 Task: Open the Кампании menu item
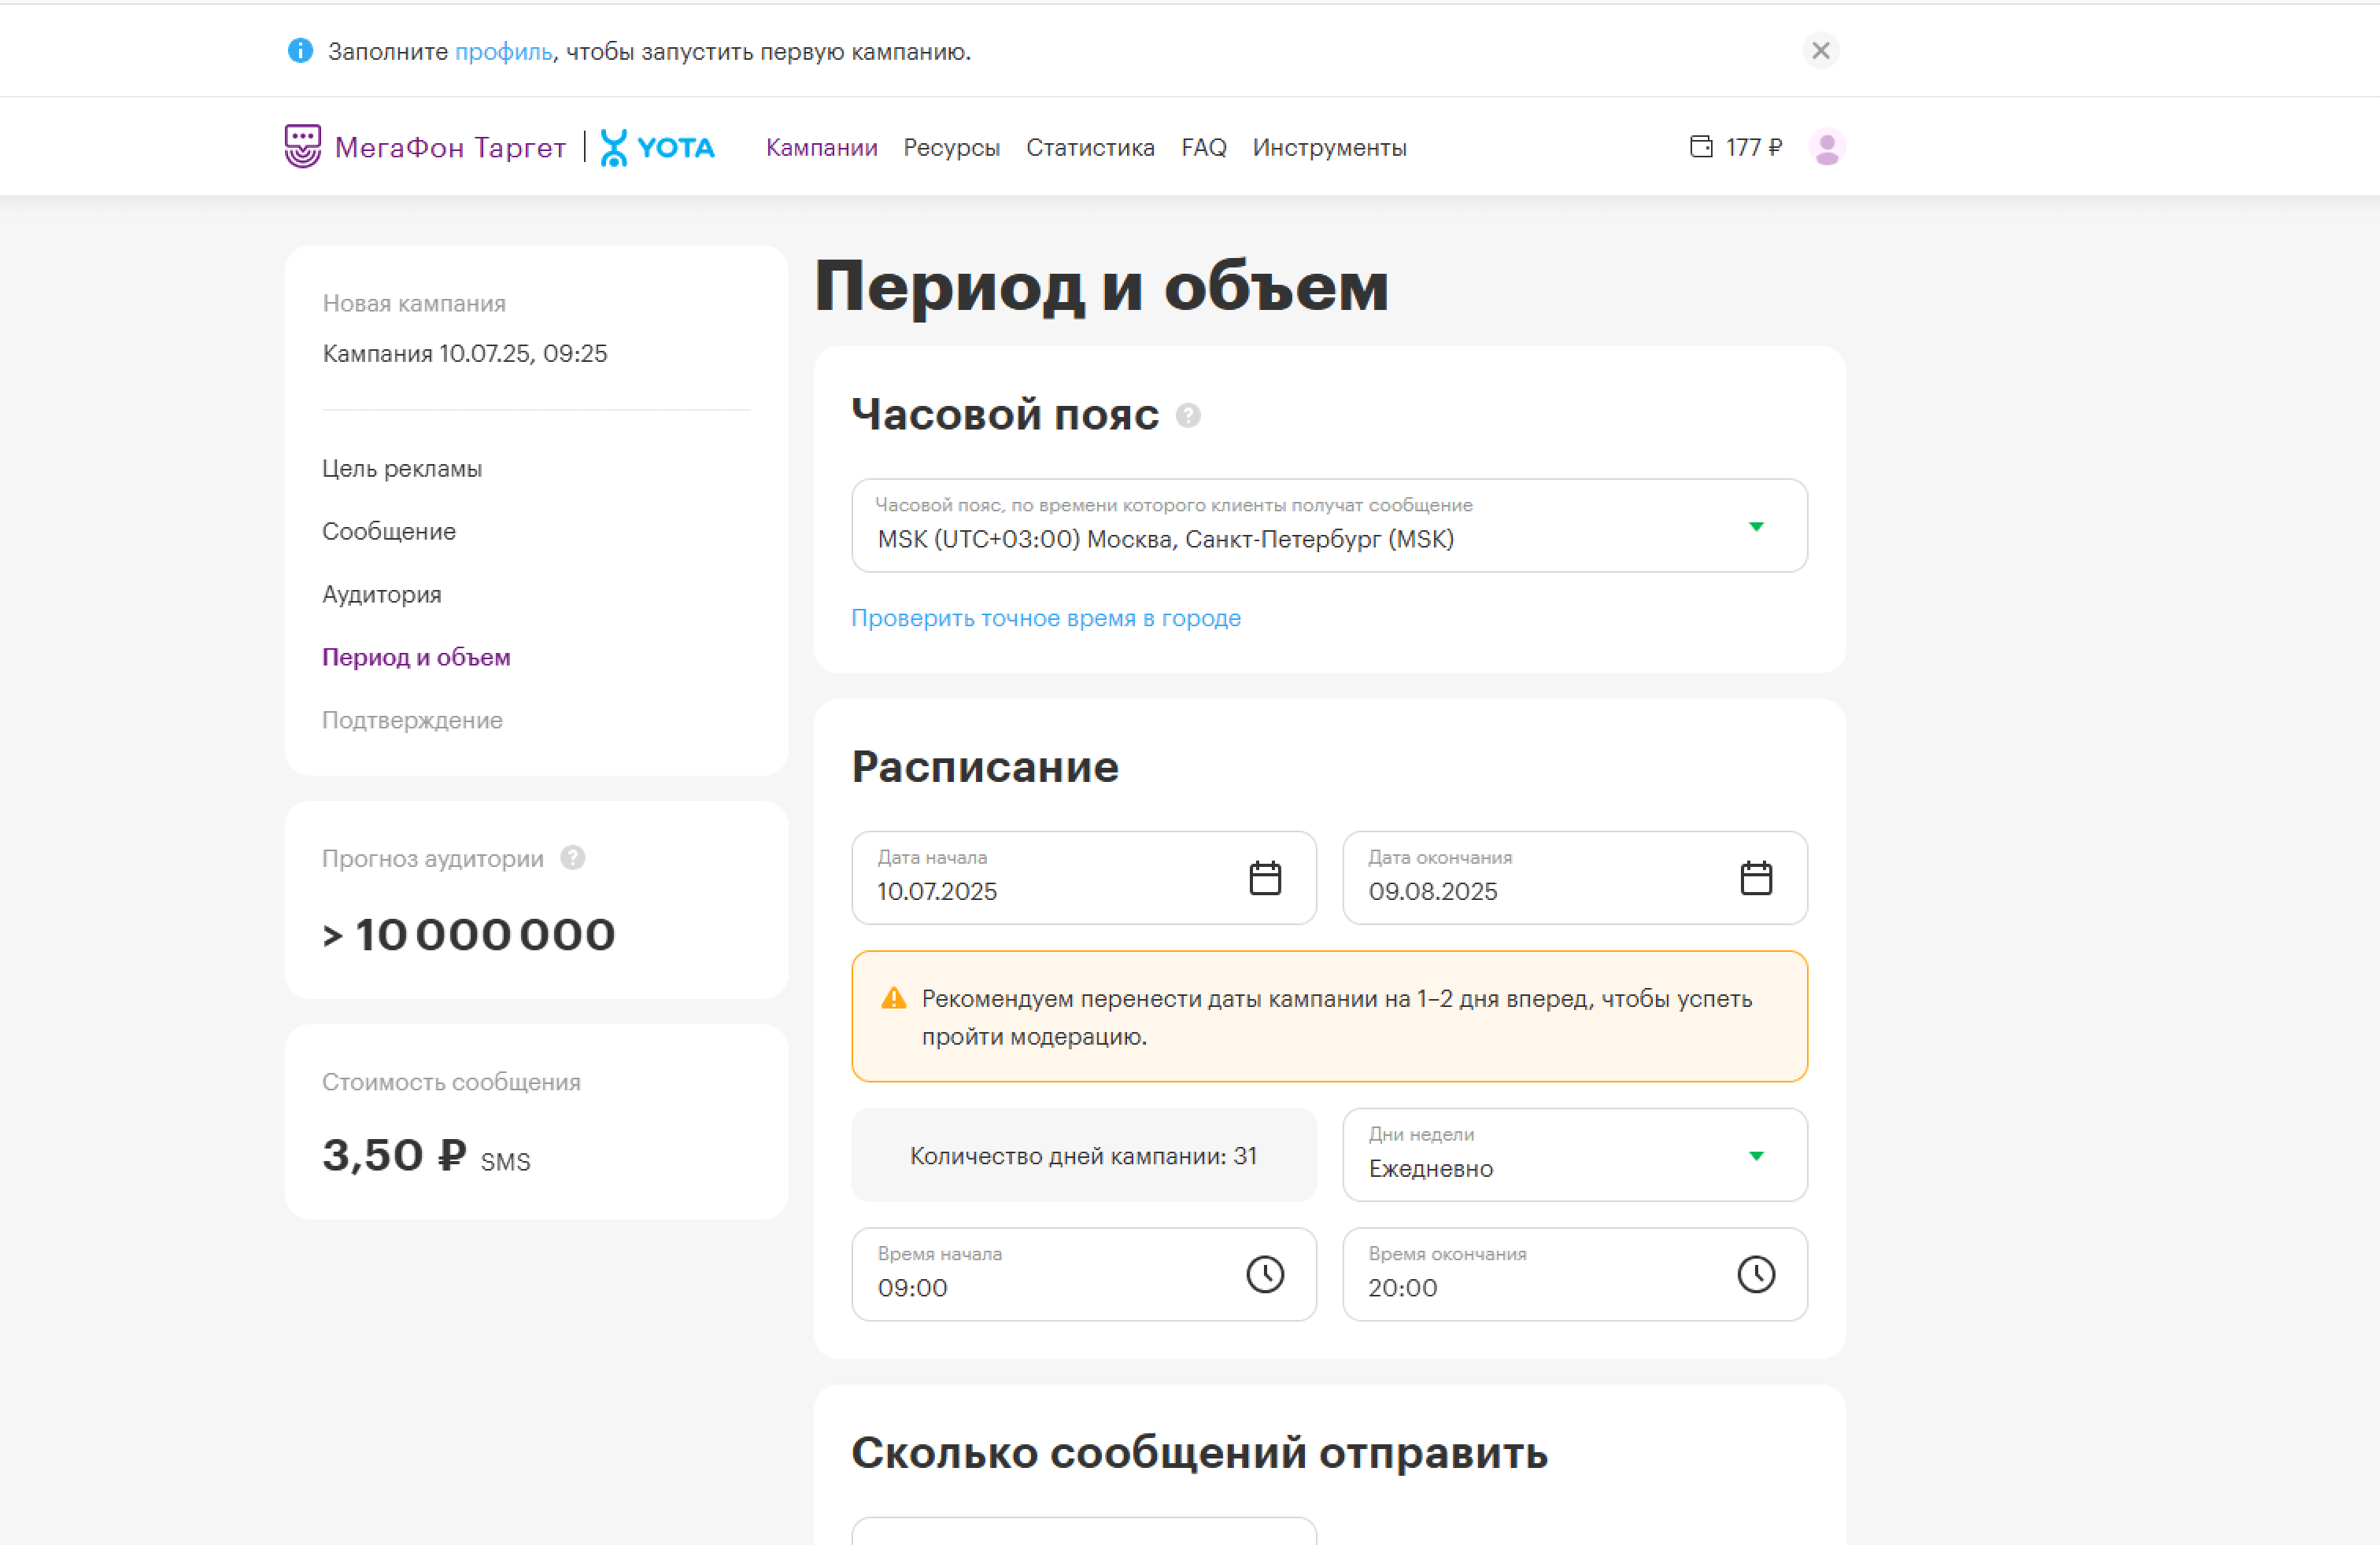(x=821, y=147)
